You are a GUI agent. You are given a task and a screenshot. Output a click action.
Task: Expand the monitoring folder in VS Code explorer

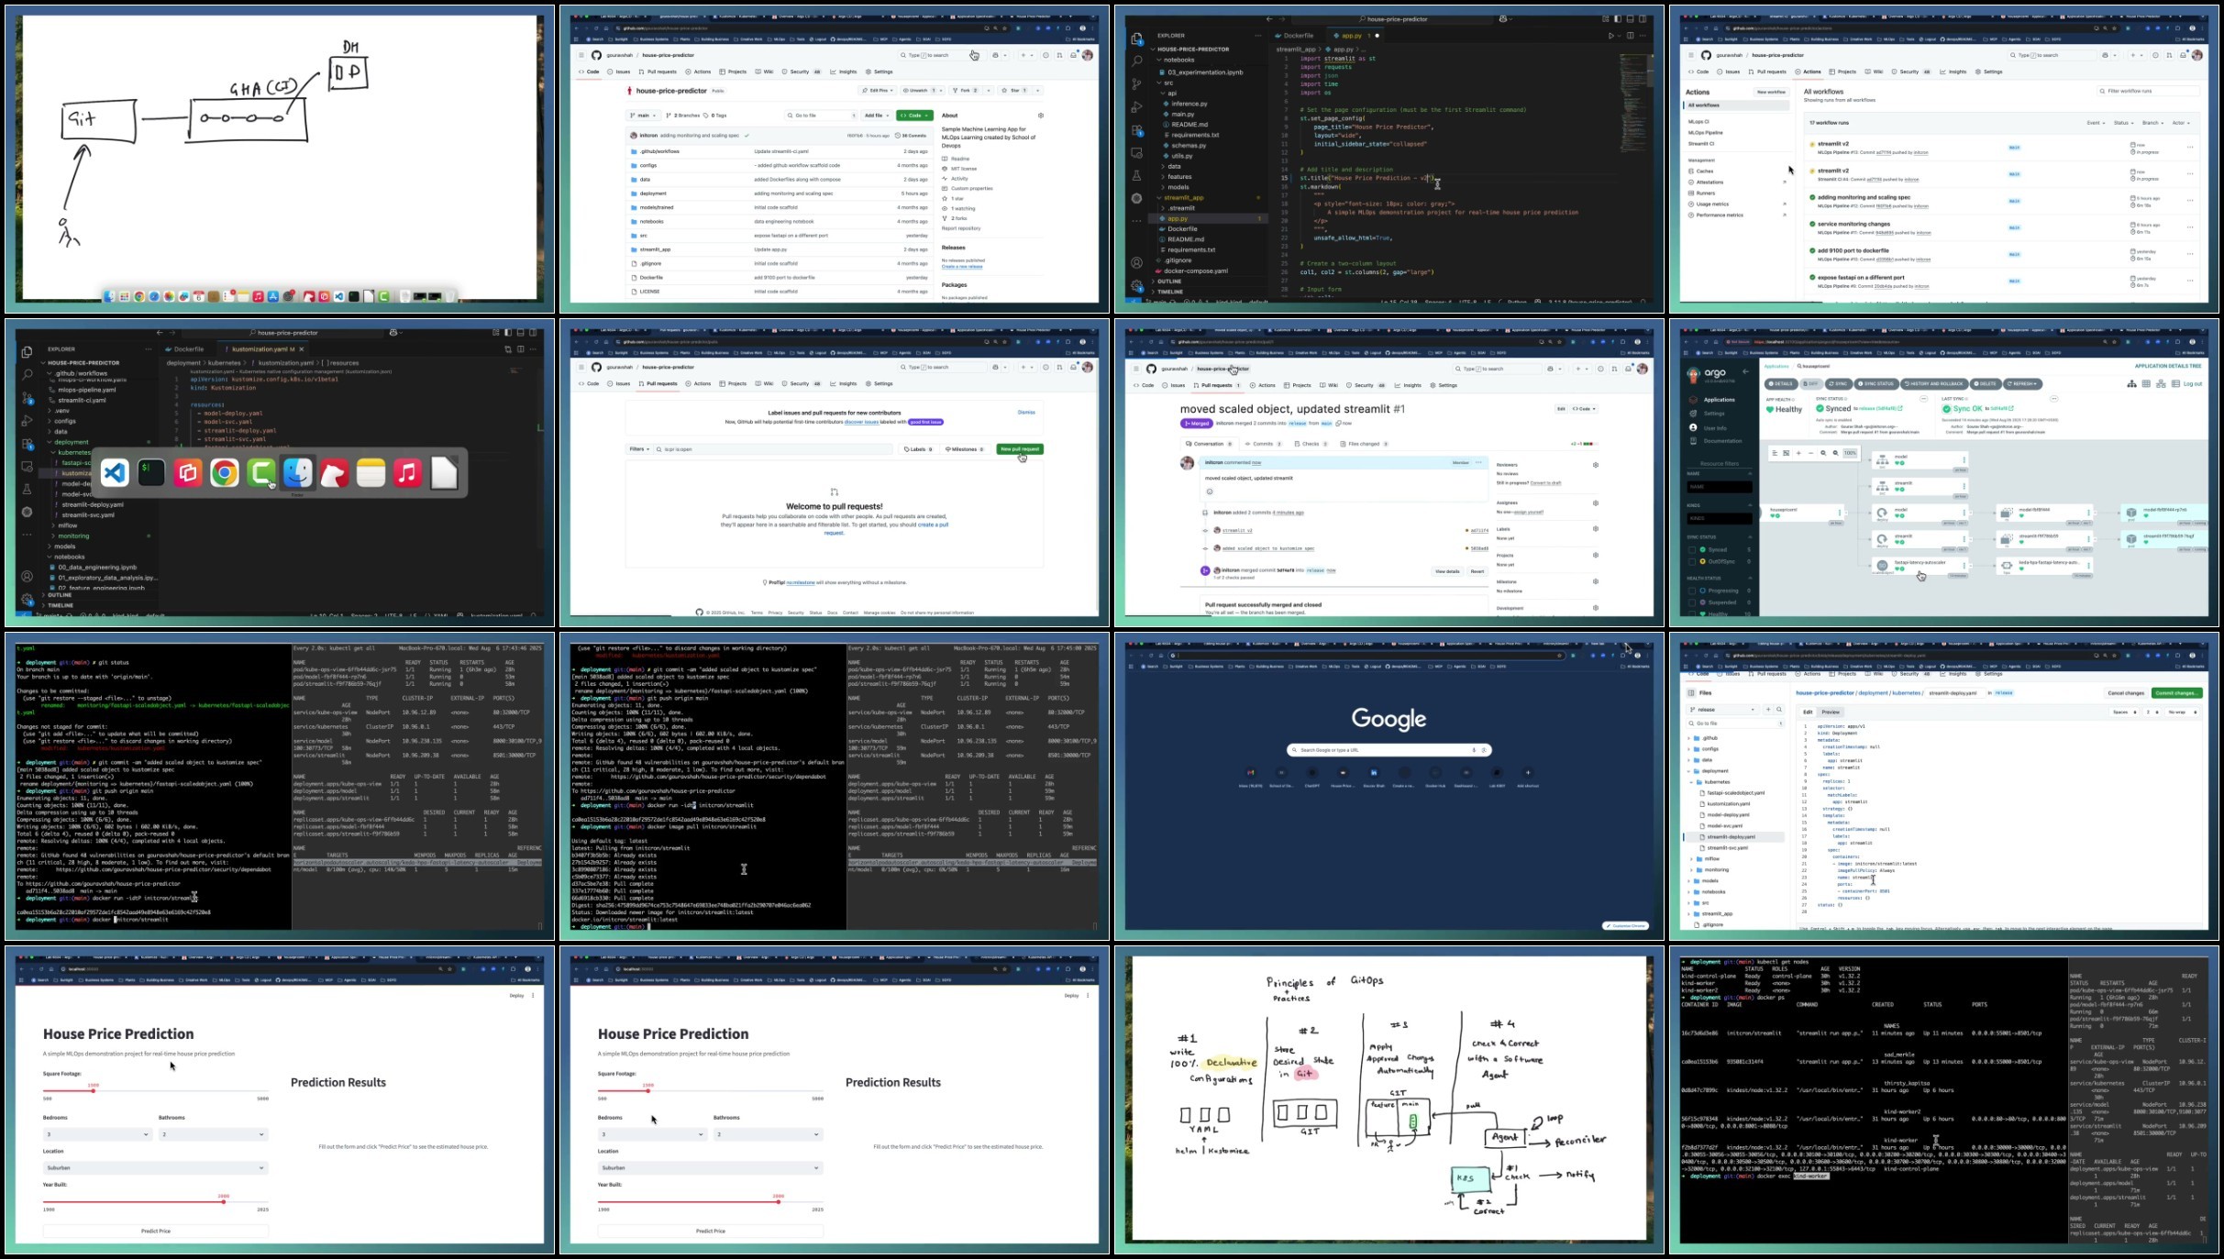click(x=73, y=536)
